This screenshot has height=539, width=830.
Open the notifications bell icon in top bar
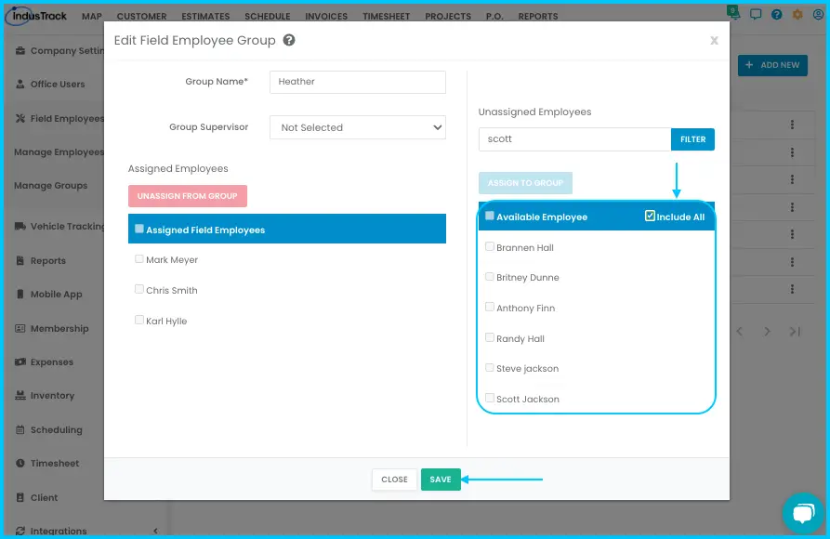coord(733,13)
